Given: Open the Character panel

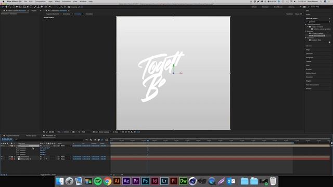Looking at the screenshot, I should click(310, 54).
